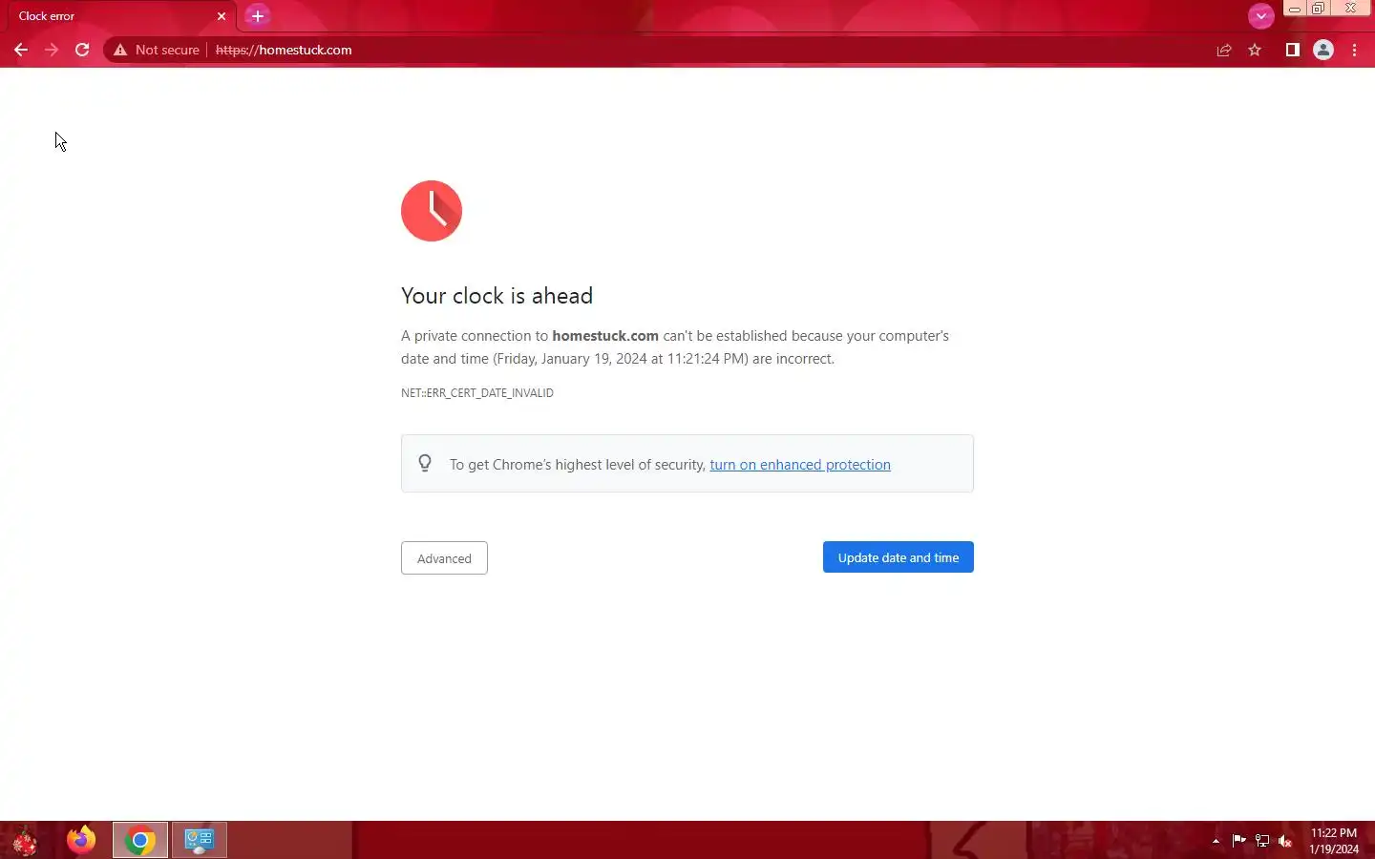Image resolution: width=1375 pixels, height=859 pixels.
Task: Close the Clock error tab
Action: [x=222, y=16]
